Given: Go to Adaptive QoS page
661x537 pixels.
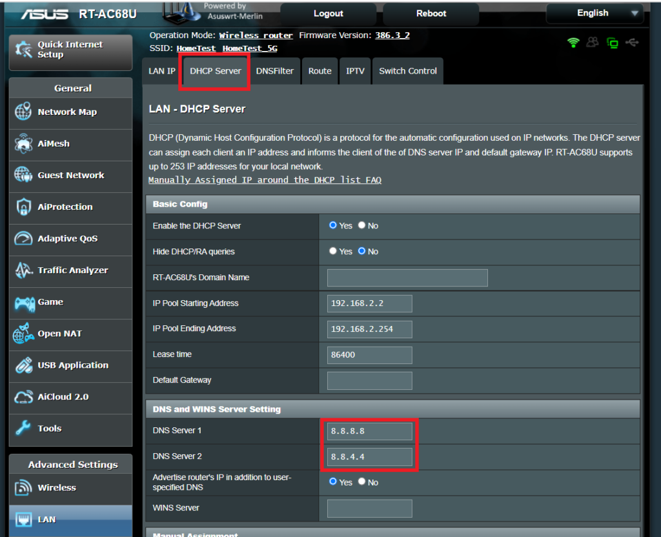Looking at the screenshot, I should tap(71, 239).
